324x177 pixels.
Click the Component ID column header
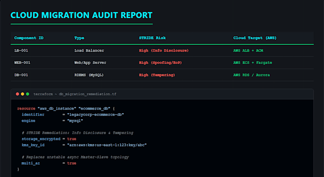click(x=29, y=38)
